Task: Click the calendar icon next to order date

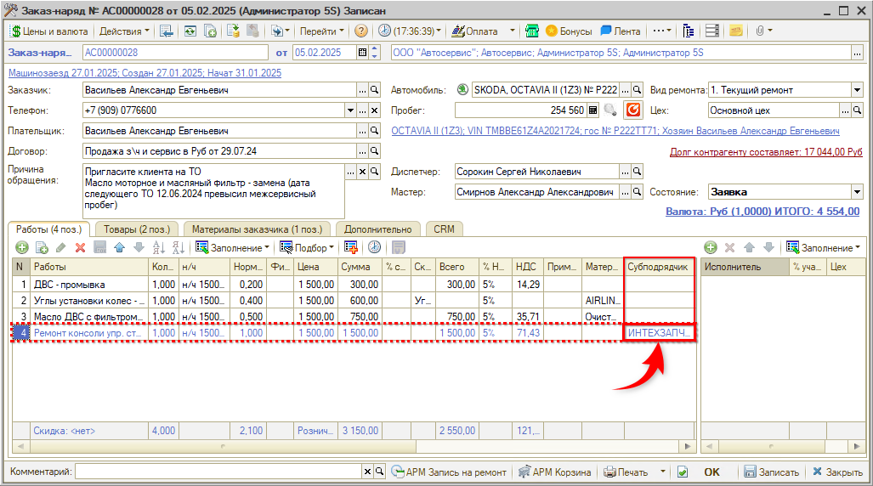Action: click(x=363, y=53)
